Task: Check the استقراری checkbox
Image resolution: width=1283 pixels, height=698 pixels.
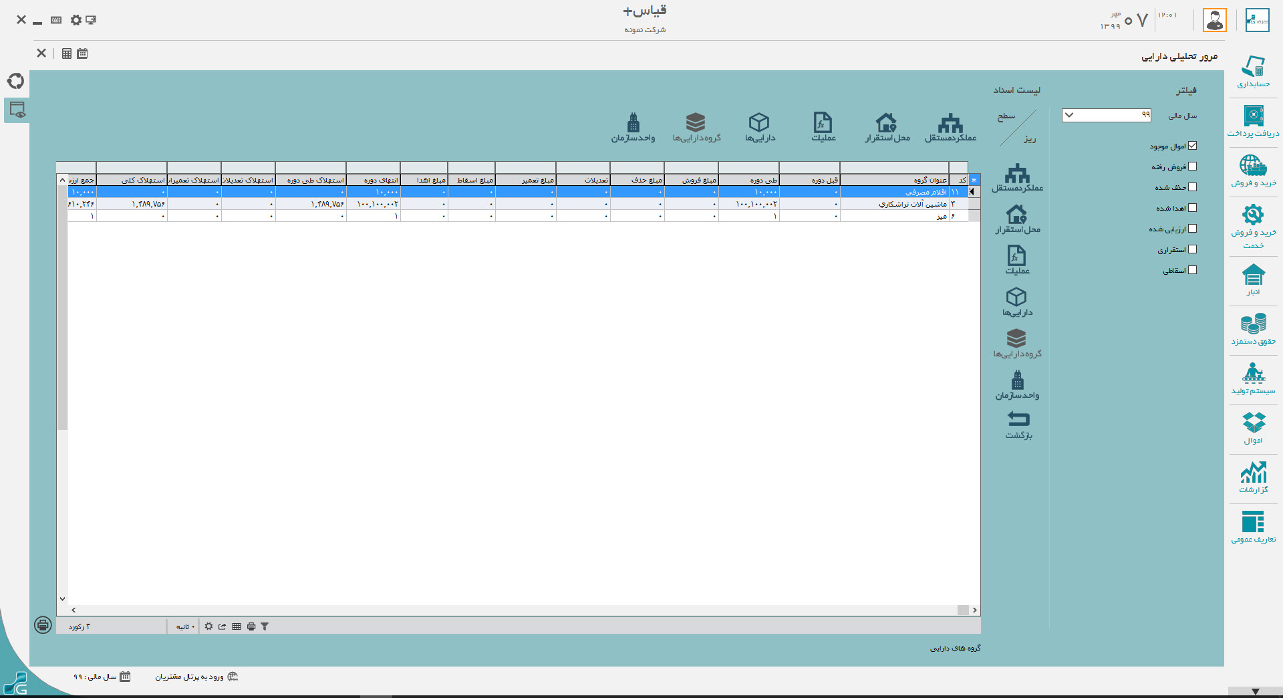Action: coord(1193,249)
